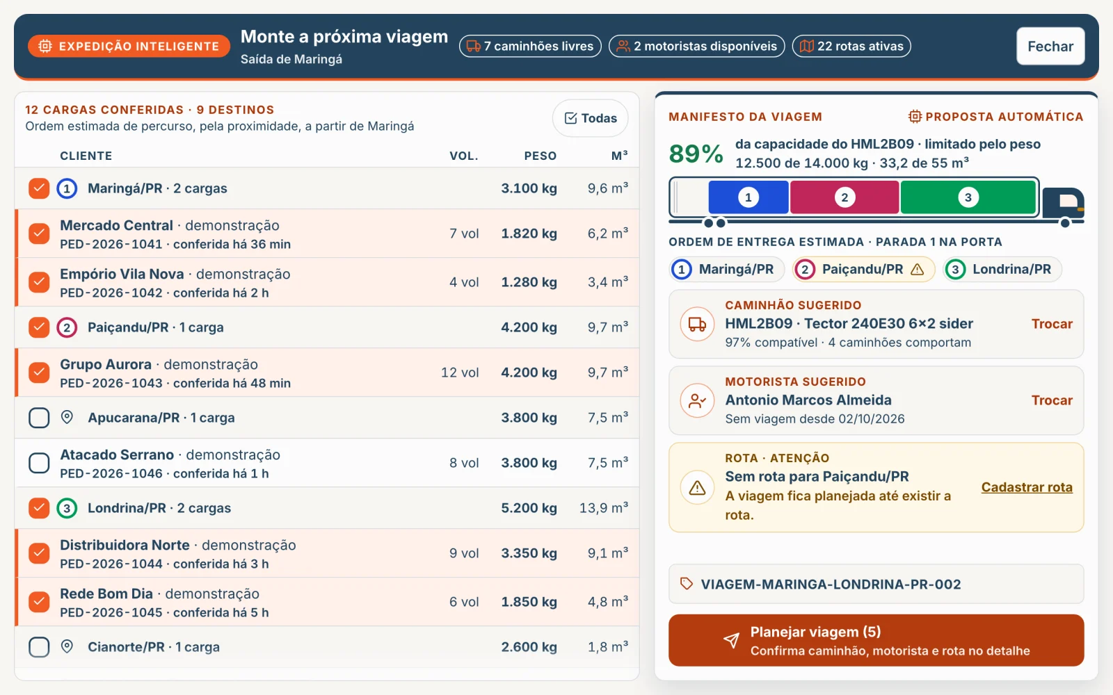Click the magenta segment 2 in truck load bar

point(844,197)
